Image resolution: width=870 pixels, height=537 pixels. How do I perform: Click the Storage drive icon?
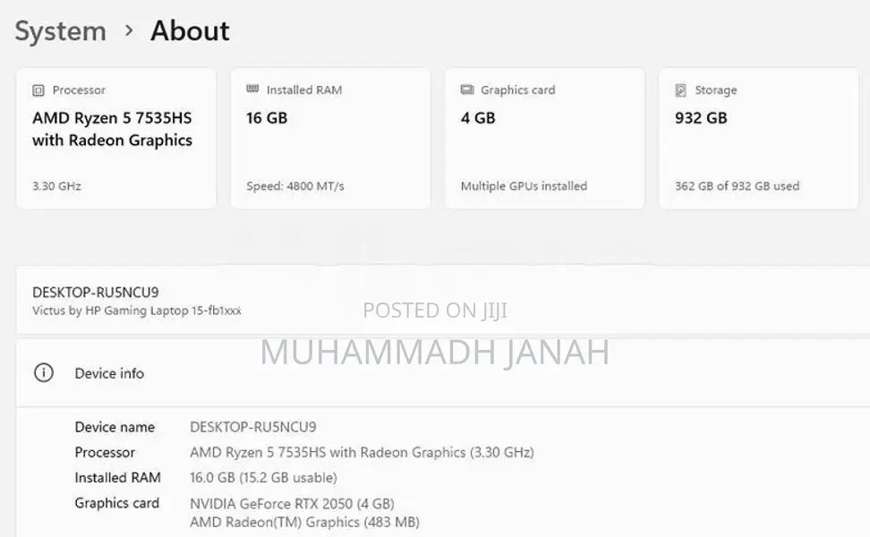681,89
